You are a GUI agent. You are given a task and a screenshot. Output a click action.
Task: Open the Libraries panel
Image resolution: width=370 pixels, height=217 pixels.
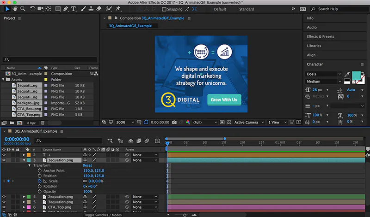pyautogui.click(x=314, y=46)
